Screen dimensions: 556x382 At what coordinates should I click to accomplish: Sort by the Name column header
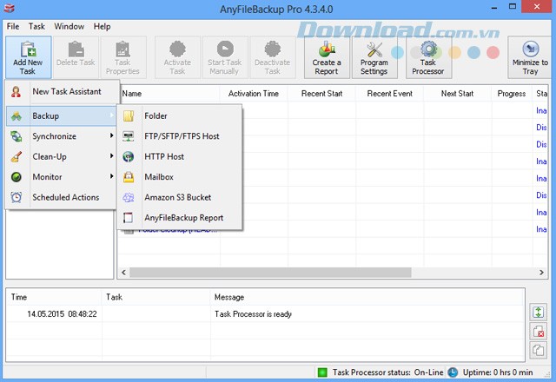point(169,94)
